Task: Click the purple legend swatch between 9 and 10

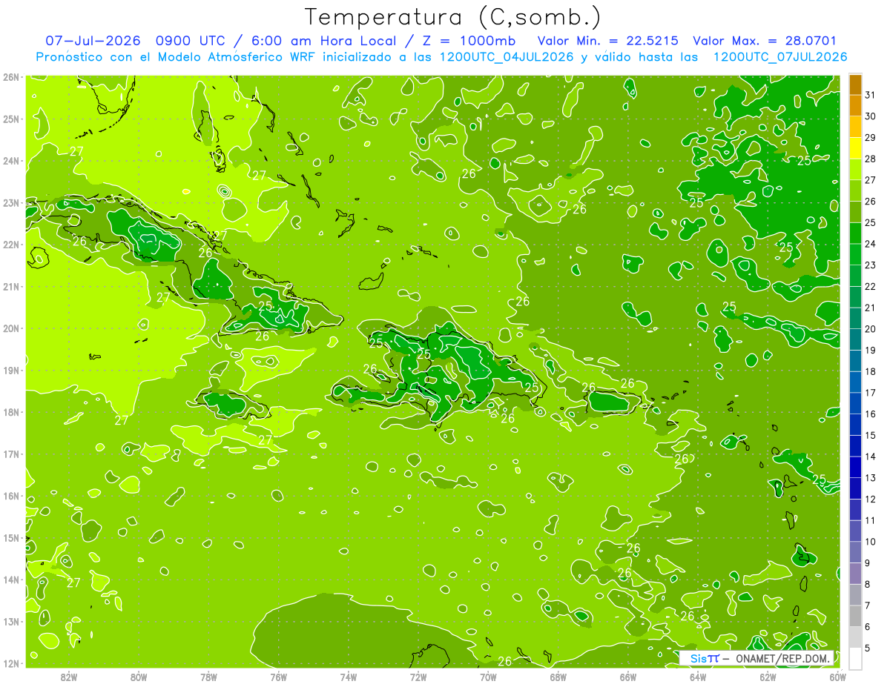Action: pos(855,552)
